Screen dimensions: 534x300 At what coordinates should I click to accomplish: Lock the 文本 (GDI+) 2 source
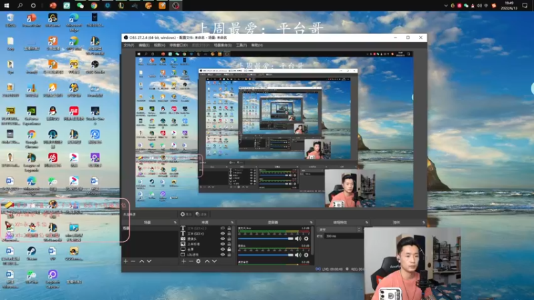click(229, 229)
